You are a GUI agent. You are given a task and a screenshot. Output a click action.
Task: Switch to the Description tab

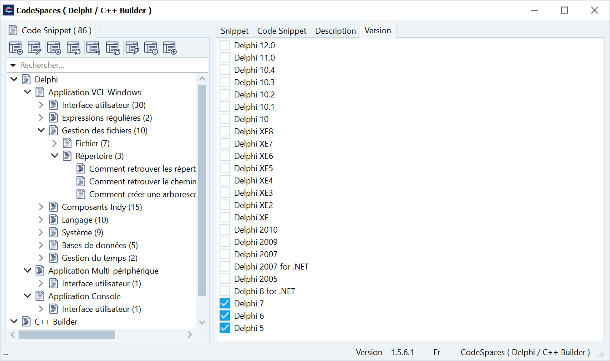pyautogui.click(x=335, y=31)
